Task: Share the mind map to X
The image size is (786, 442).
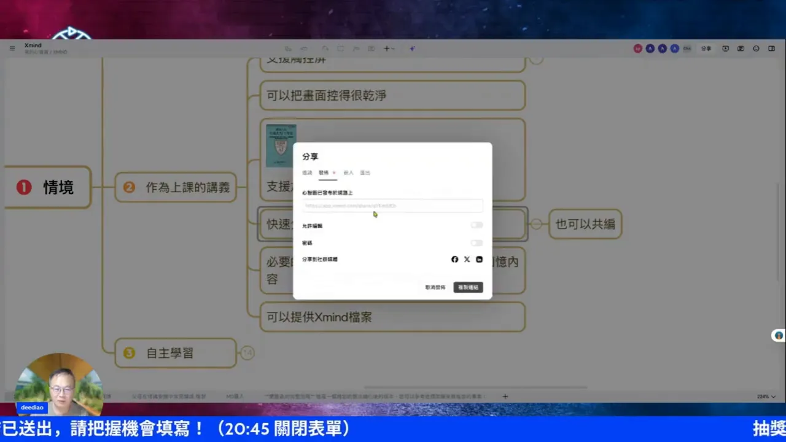Action: pos(467,260)
